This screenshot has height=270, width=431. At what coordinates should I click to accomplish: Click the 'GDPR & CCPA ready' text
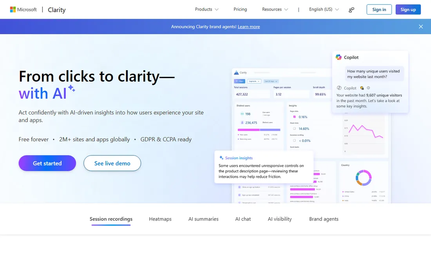pyautogui.click(x=166, y=139)
